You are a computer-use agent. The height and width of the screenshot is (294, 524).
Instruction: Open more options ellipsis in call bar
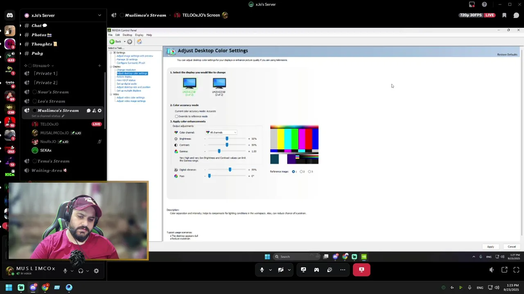pyautogui.click(x=343, y=269)
